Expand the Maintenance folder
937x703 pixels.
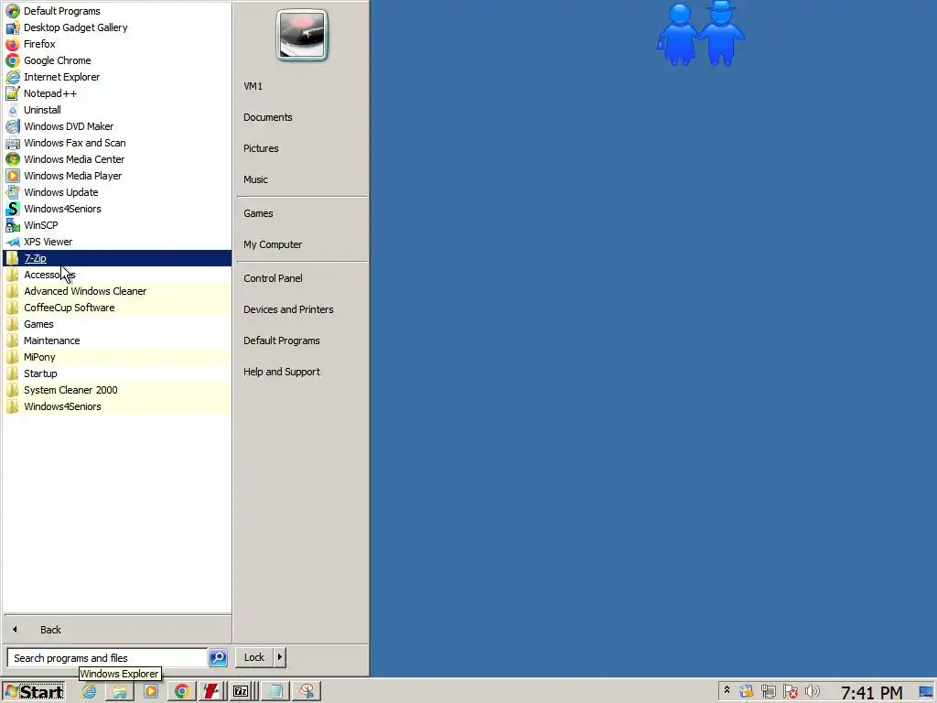click(117, 341)
